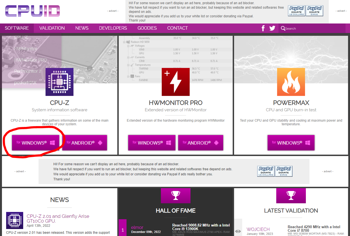Click the CPU-Z news thumbnail icon
The height and width of the screenshot is (236, 350).
pos(15,220)
